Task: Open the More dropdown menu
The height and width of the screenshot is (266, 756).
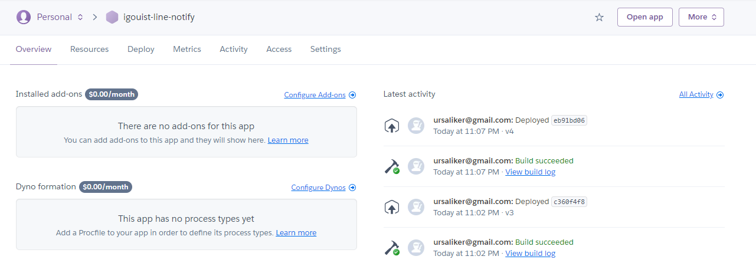Action: (701, 17)
